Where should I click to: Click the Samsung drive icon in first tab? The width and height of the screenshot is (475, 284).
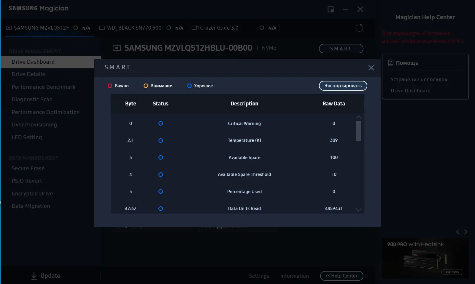9,28
